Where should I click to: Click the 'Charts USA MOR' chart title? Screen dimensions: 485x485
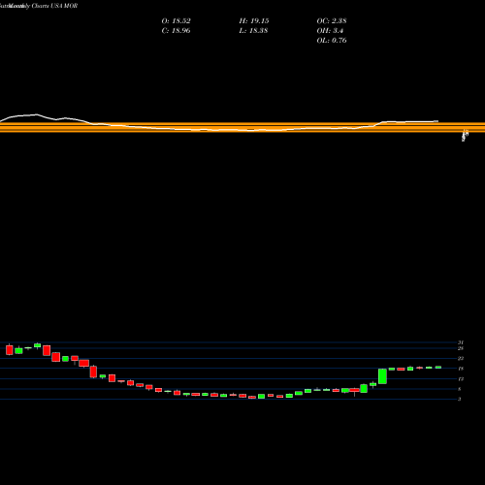point(54,6)
